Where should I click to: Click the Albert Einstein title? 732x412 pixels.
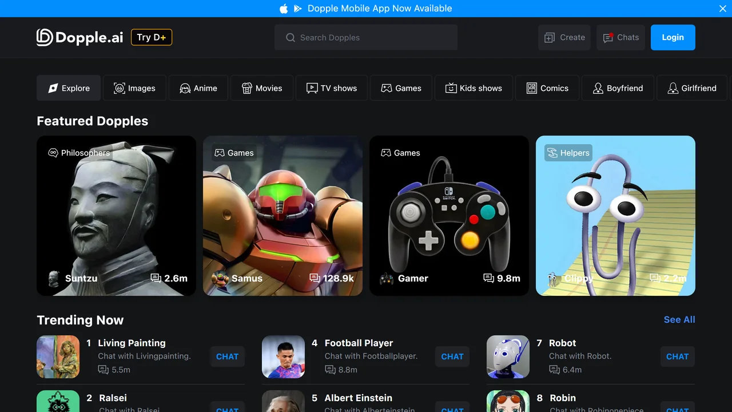pyautogui.click(x=358, y=398)
